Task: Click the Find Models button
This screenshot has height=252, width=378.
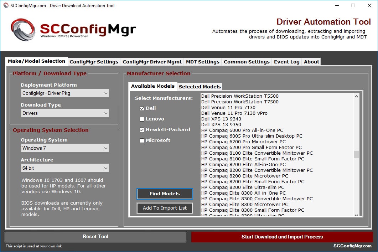Action: tap(165, 194)
